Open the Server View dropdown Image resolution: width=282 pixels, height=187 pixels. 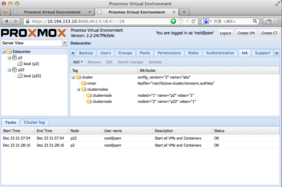(x=65, y=43)
